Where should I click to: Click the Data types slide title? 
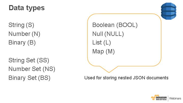(27, 8)
